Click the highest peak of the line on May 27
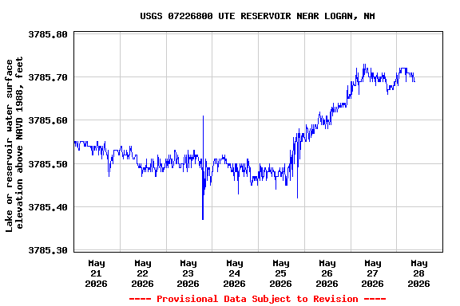Image resolution: width=460 pixels, height=306 pixels. click(364, 65)
